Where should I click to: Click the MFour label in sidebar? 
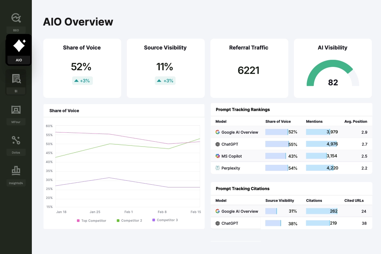coord(16,122)
